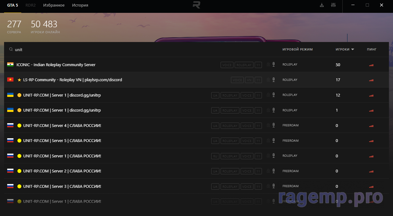Click the magnifier search icon
393x216 pixels.
pyautogui.click(x=11, y=50)
